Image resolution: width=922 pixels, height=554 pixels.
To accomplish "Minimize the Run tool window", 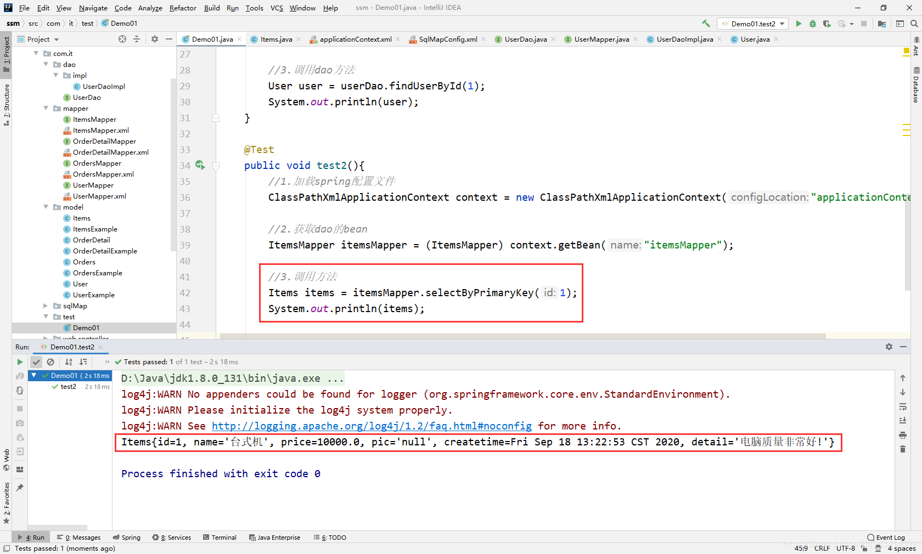I will 903,347.
